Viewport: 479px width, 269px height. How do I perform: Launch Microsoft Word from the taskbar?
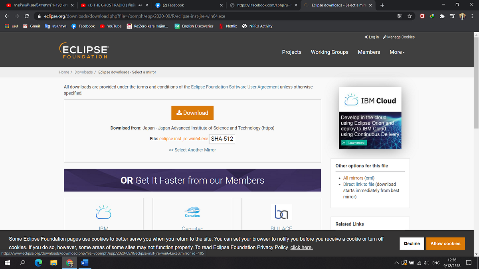[x=85, y=263]
